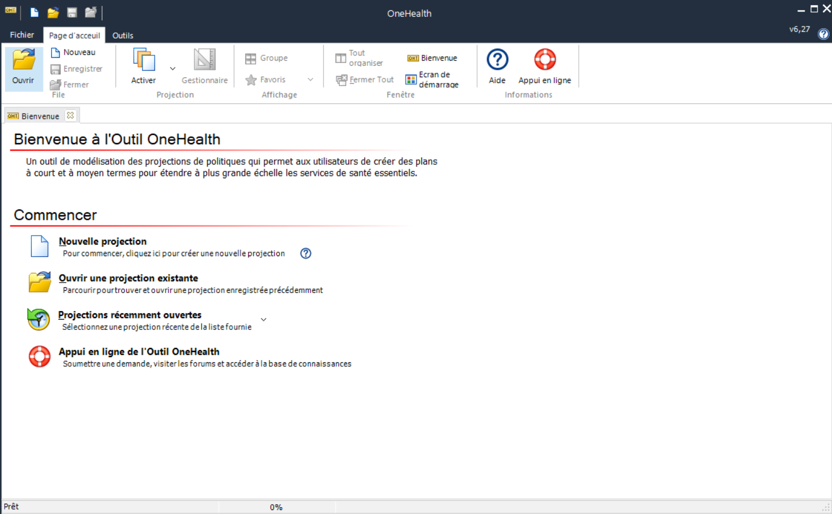Click the Nouvelle projection link
The width and height of the screenshot is (832, 514).
103,241
